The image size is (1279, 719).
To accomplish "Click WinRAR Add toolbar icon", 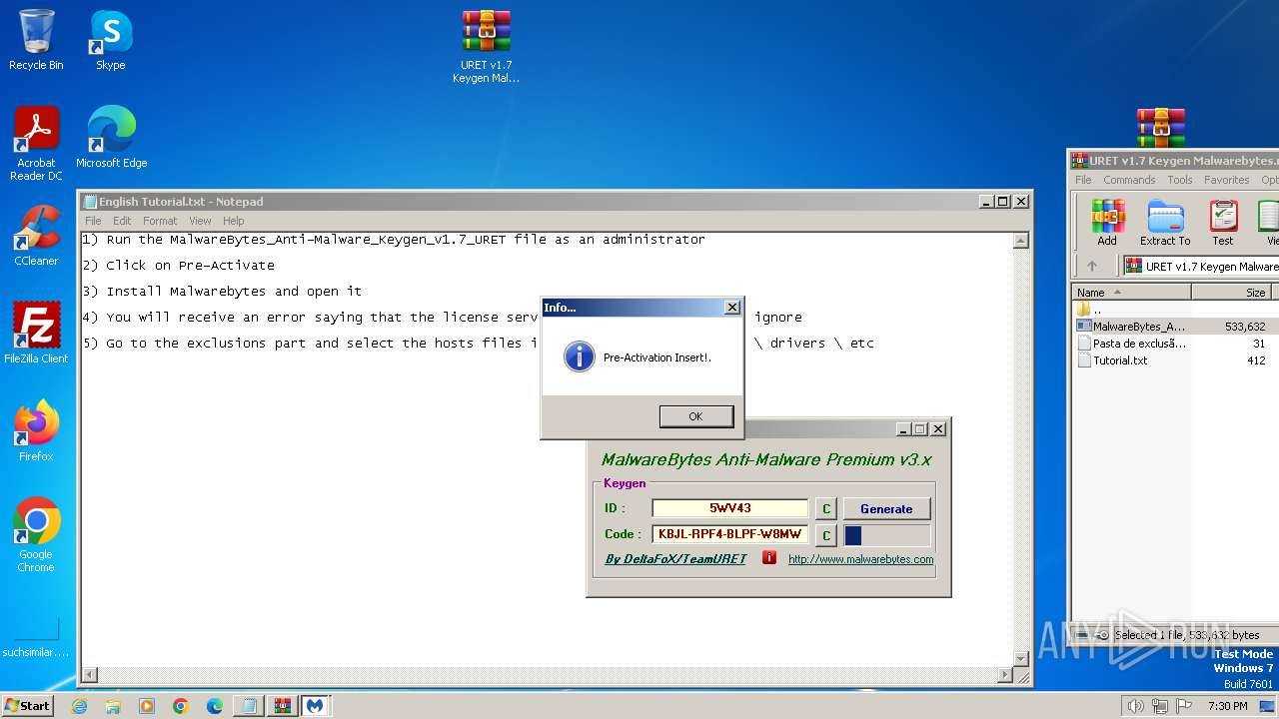I will coord(1107,223).
